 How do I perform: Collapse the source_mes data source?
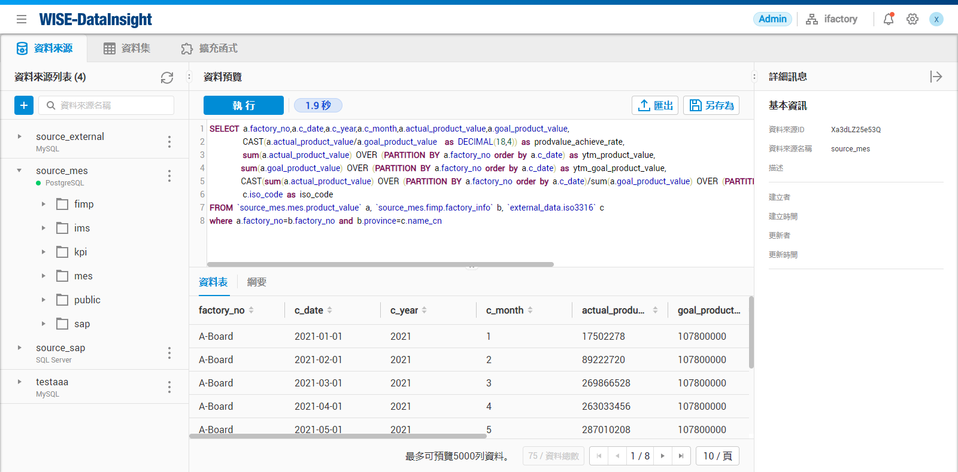coord(20,170)
